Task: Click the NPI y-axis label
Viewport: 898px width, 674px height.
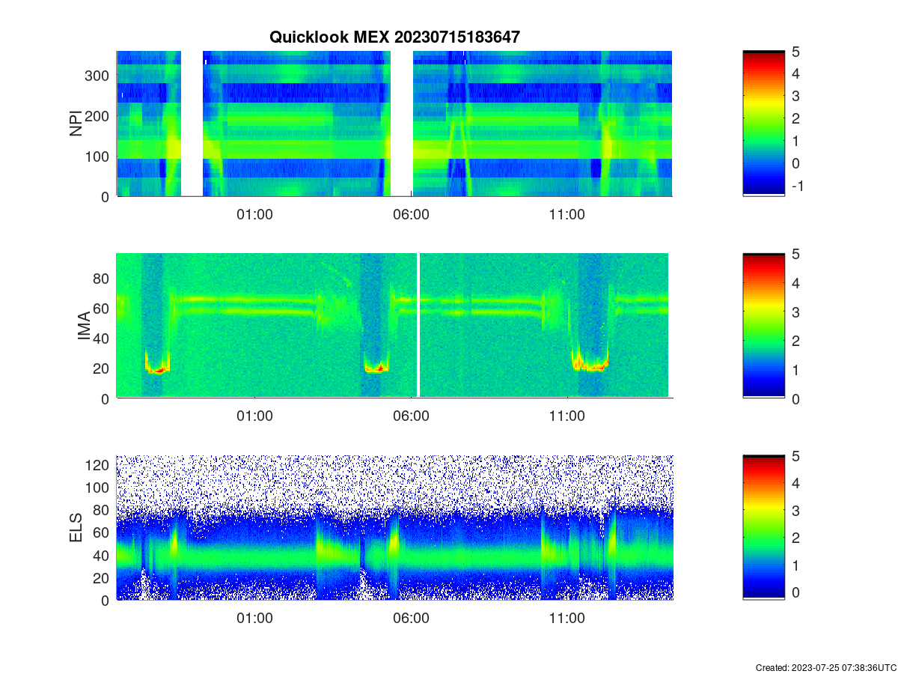Action: pos(76,124)
